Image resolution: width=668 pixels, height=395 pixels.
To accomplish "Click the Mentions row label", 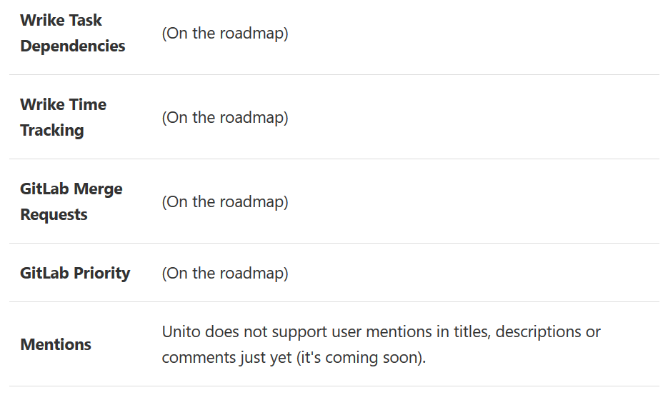I will click(x=56, y=344).
